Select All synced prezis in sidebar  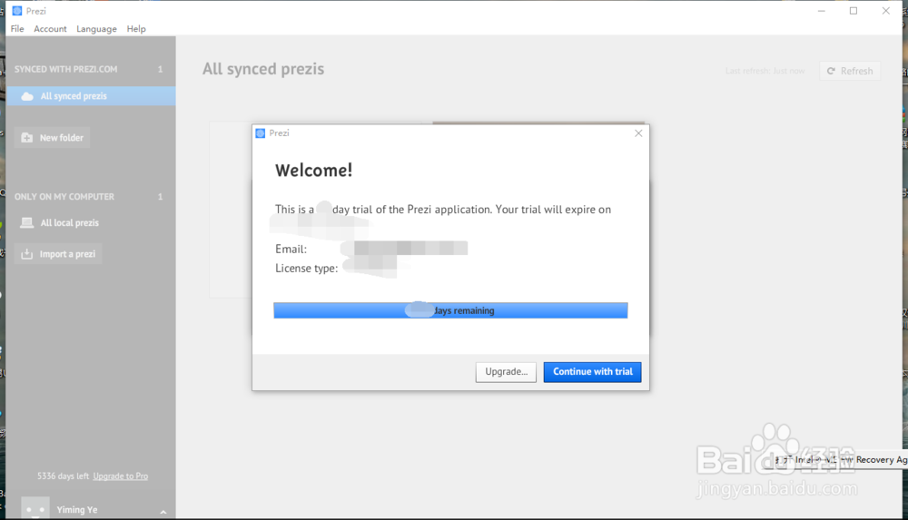pos(91,96)
